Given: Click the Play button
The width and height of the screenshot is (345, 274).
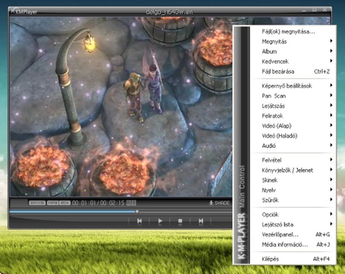Looking at the screenshot, I should pos(160,220).
